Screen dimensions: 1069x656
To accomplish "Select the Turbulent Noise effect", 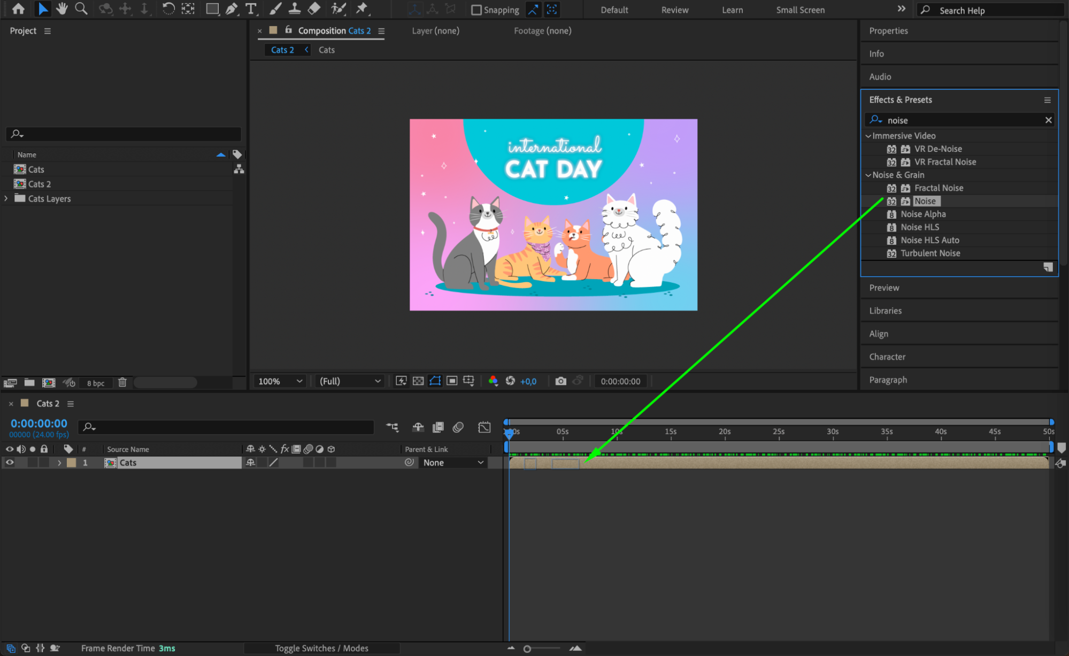I will pos(930,253).
